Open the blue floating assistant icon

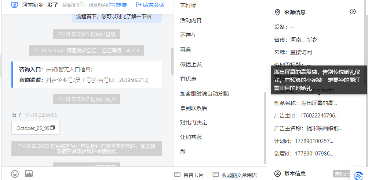point(358,175)
